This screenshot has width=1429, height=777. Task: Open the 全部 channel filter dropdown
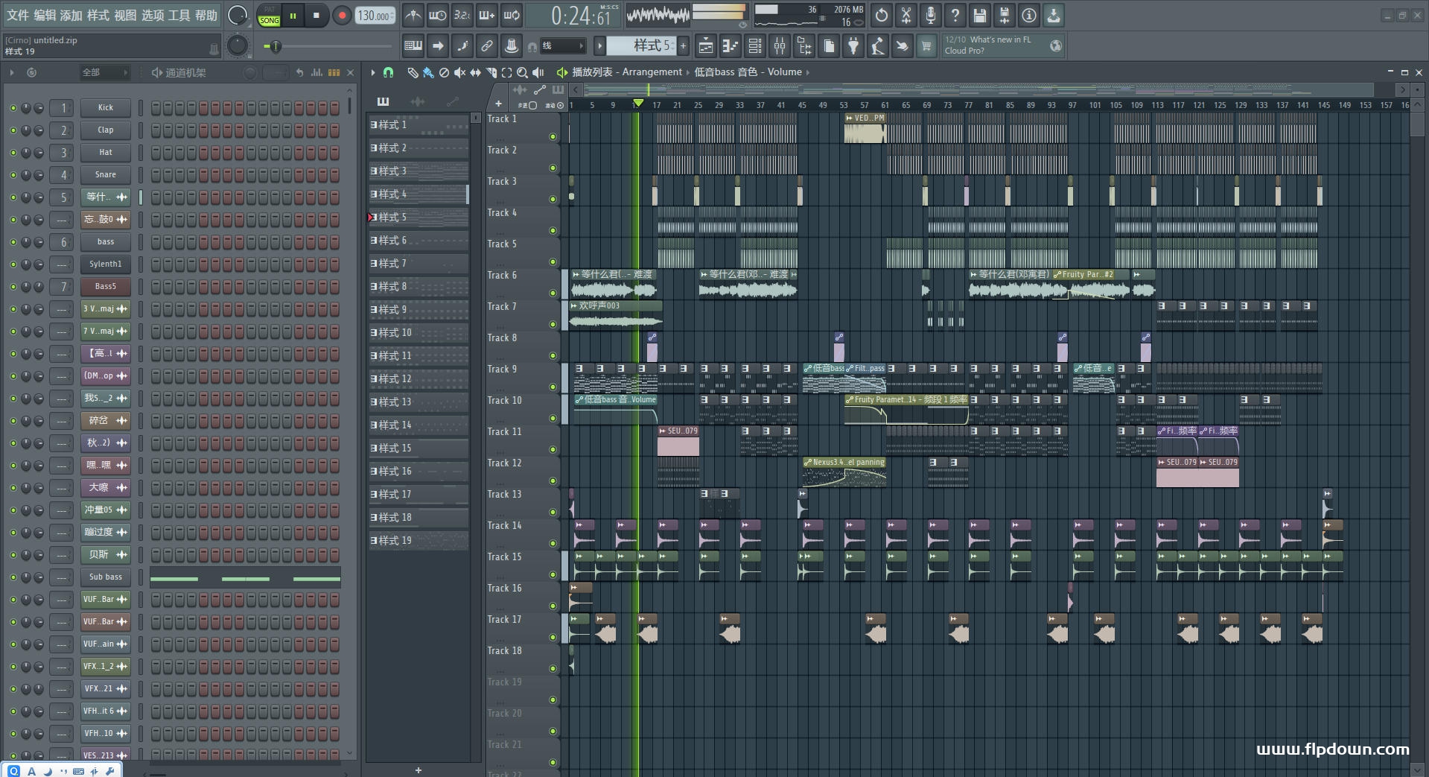[x=104, y=72]
